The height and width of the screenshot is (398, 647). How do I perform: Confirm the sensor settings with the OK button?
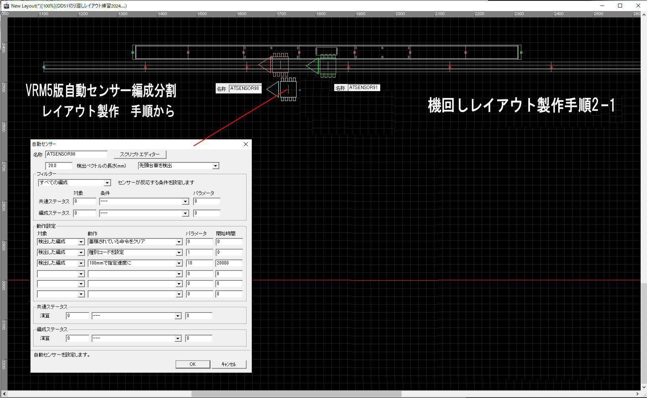193,364
